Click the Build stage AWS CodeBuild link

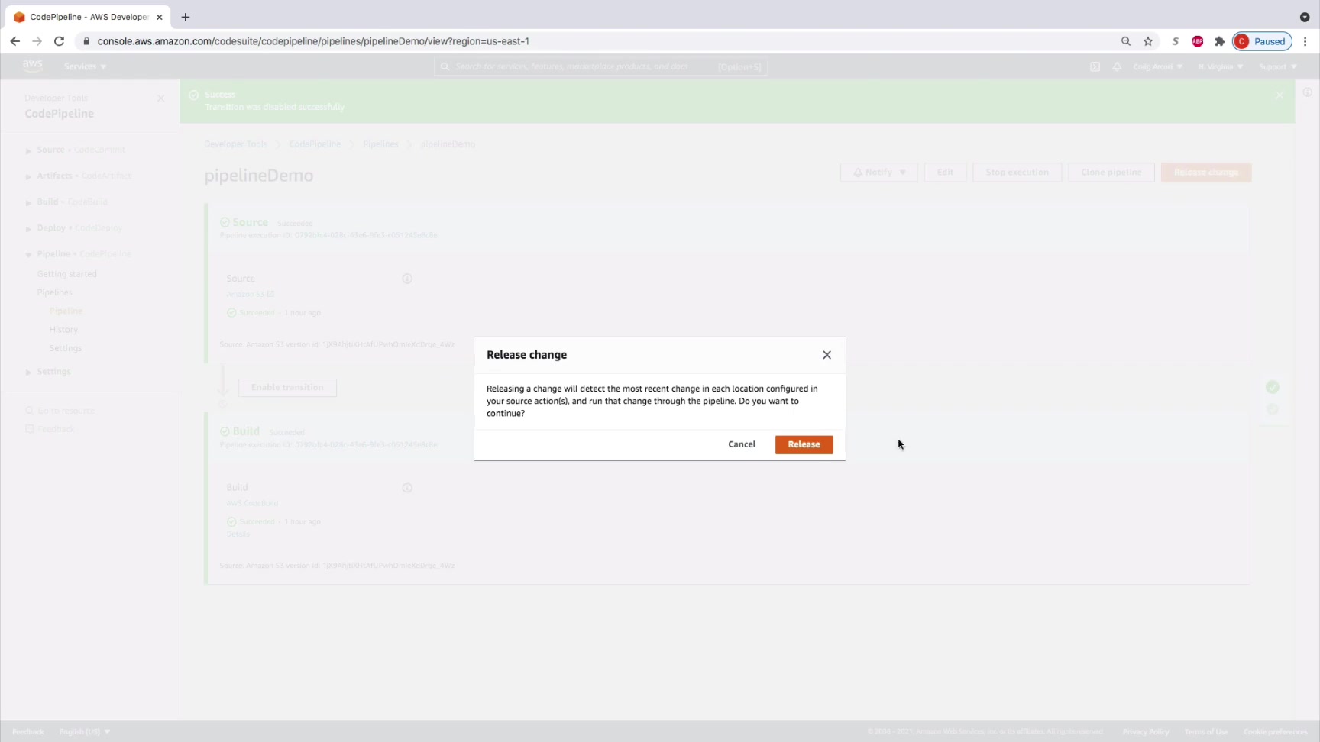point(252,504)
